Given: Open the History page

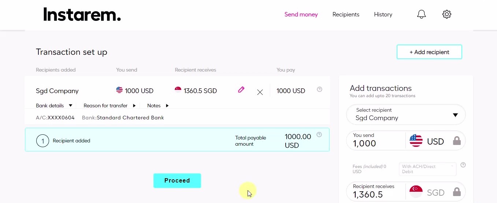Looking at the screenshot, I should point(383,15).
